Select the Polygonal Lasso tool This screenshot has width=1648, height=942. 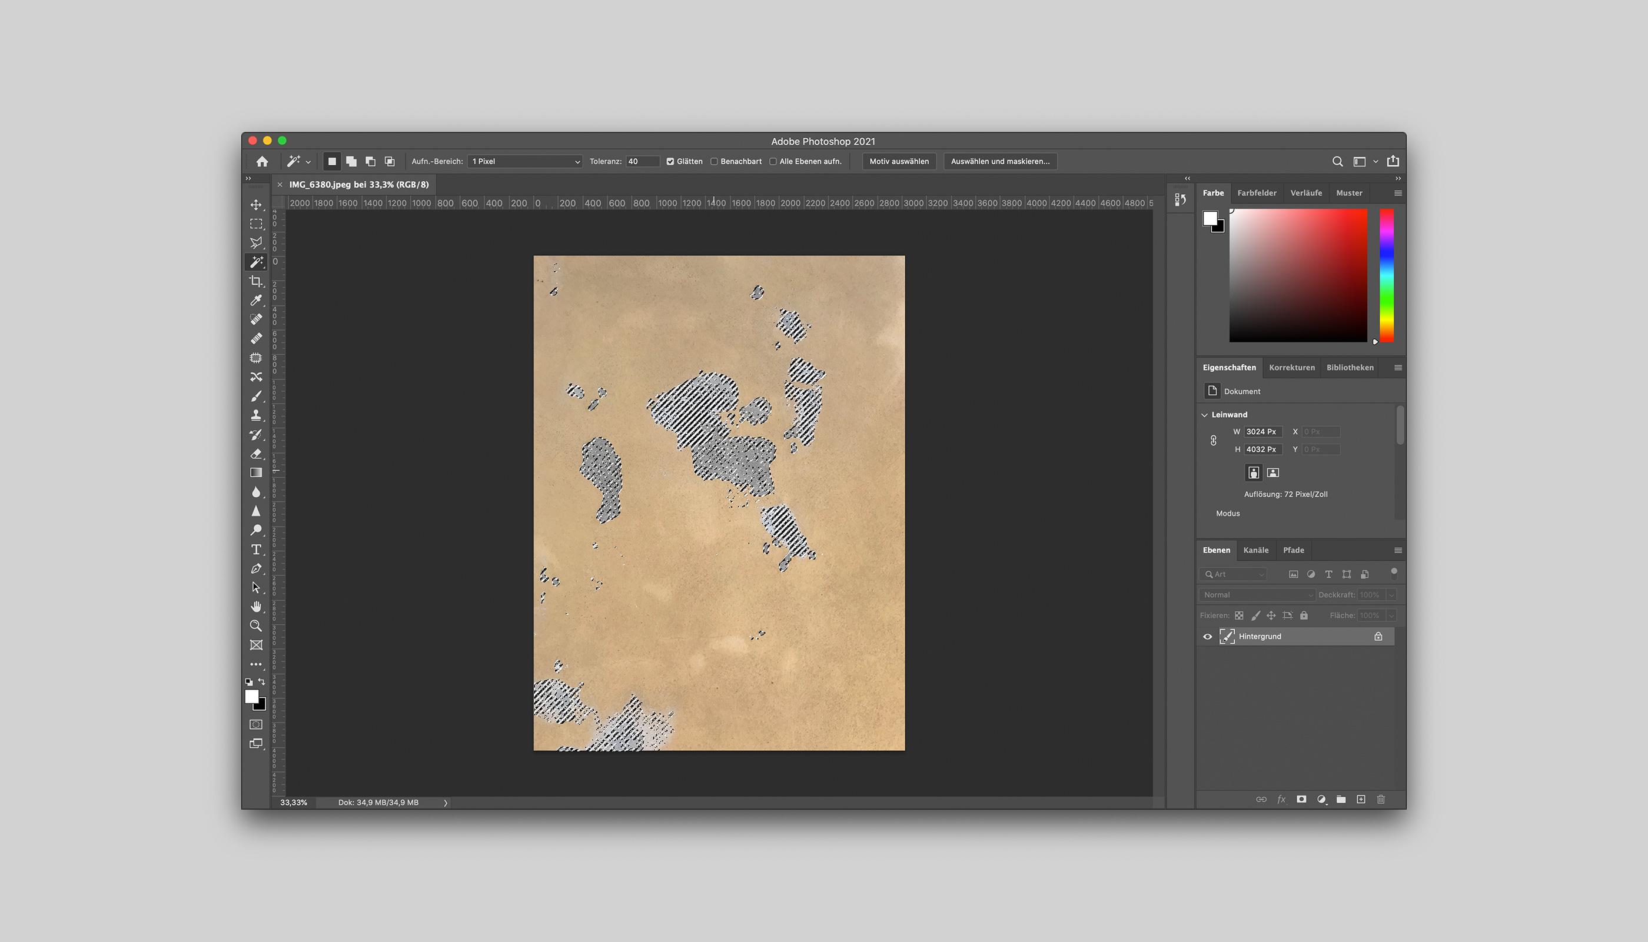(x=256, y=242)
